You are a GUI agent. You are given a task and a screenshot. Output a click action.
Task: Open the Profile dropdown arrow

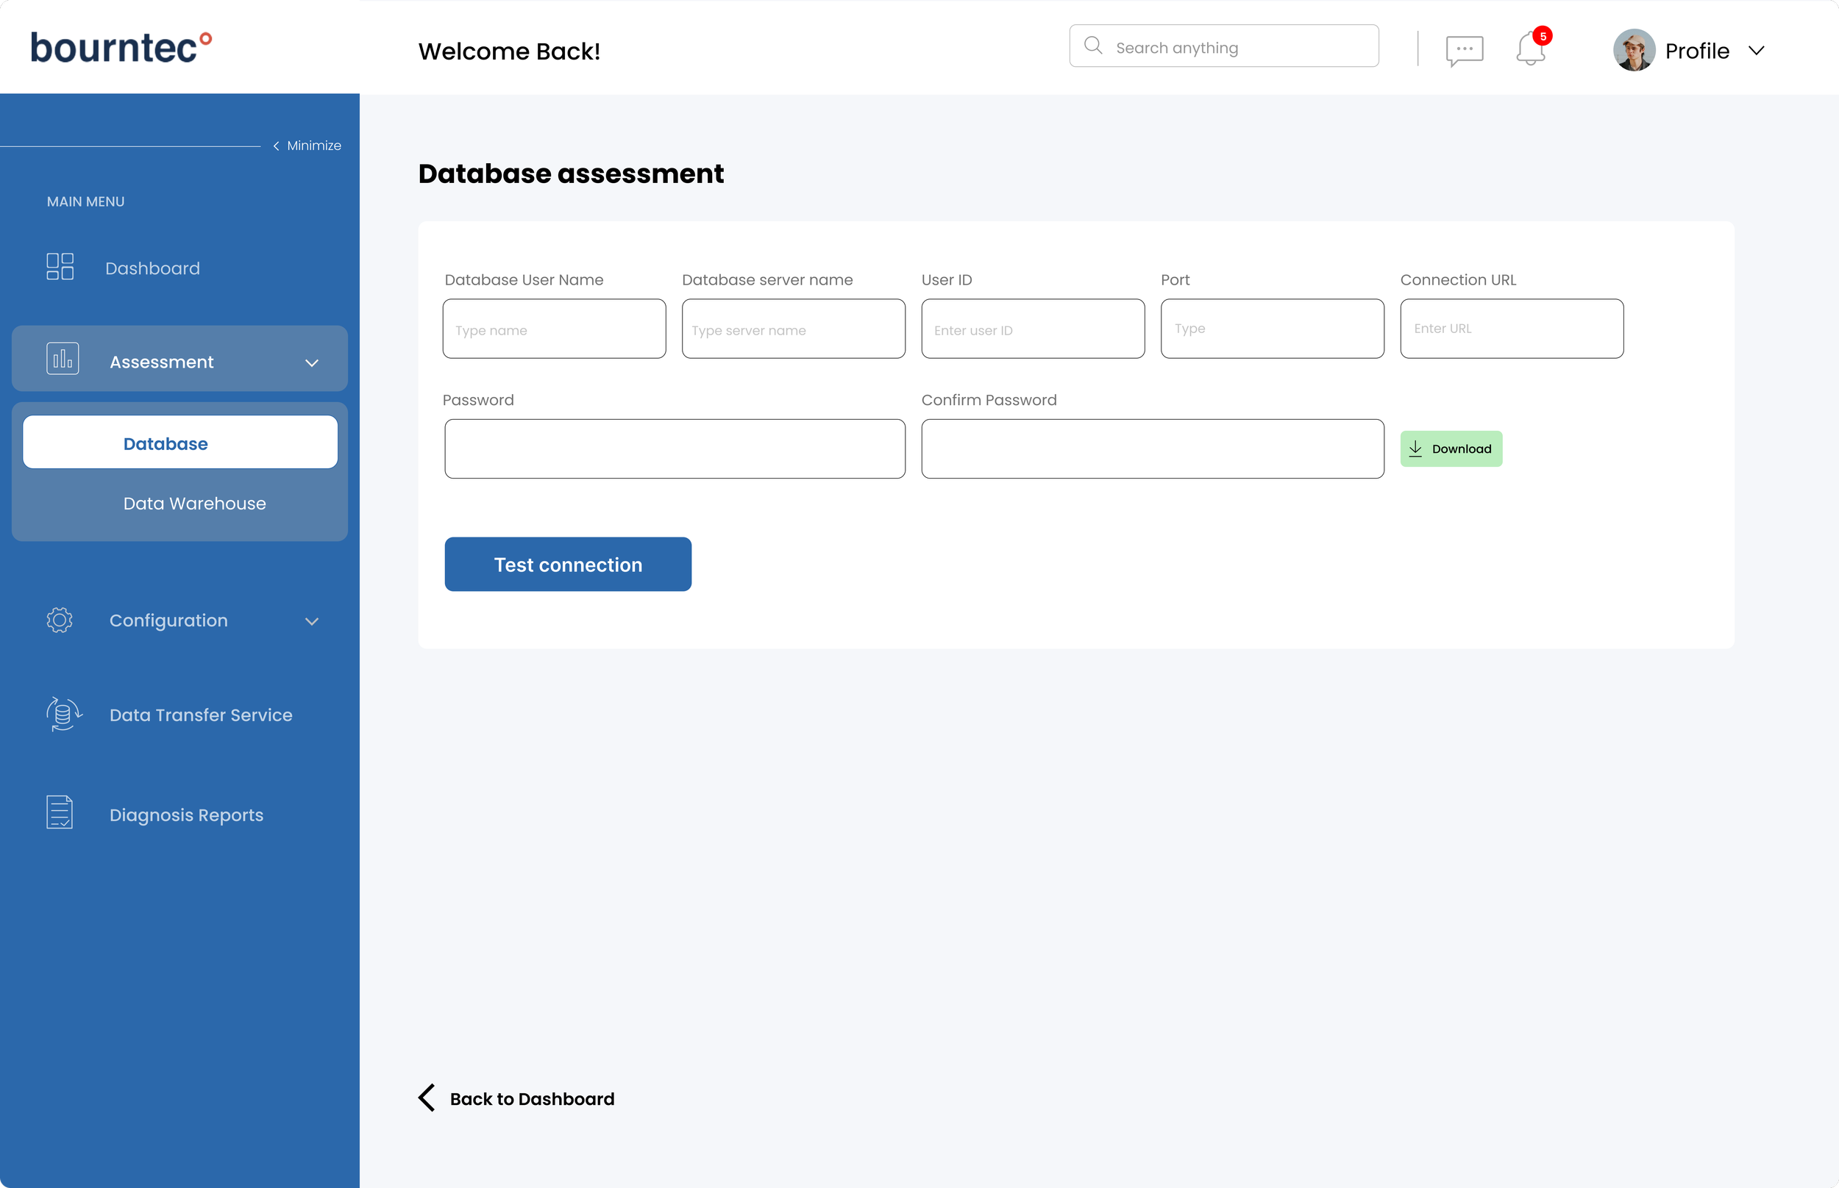click(1757, 51)
